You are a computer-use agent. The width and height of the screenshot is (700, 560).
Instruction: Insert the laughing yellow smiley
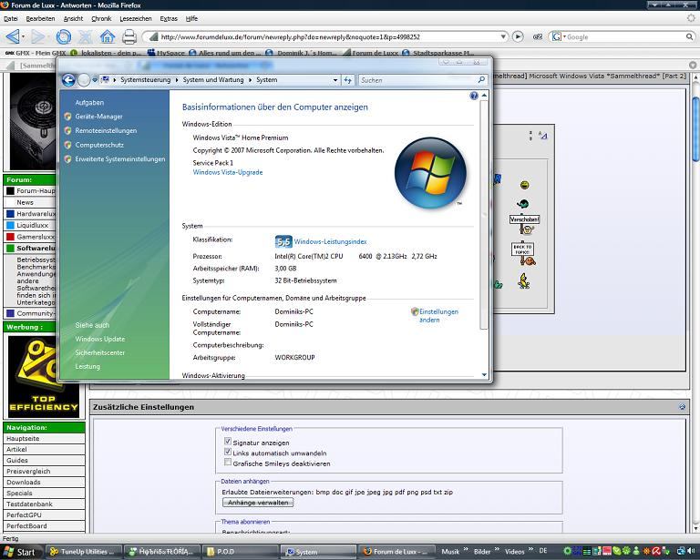tap(525, 185)
